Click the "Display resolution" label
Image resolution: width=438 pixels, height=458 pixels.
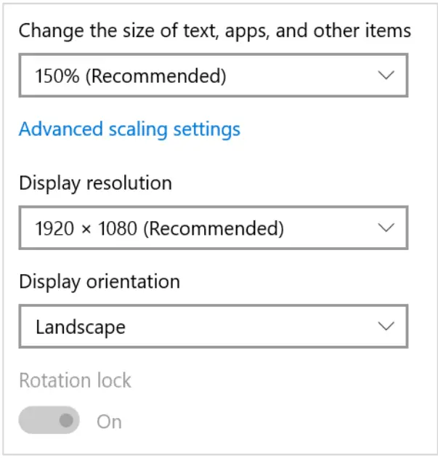(x=95, y=182)
